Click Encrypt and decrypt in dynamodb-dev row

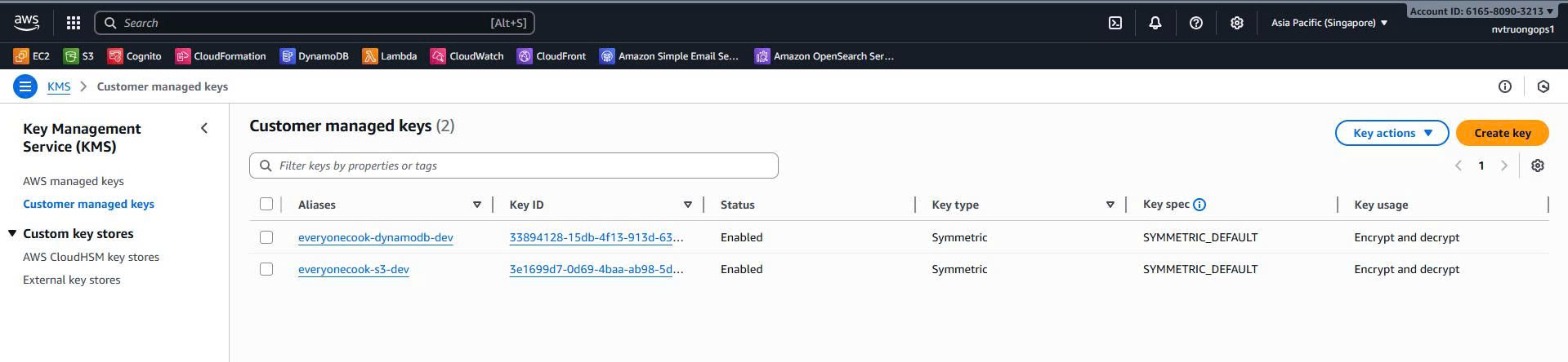(1406, 237)
